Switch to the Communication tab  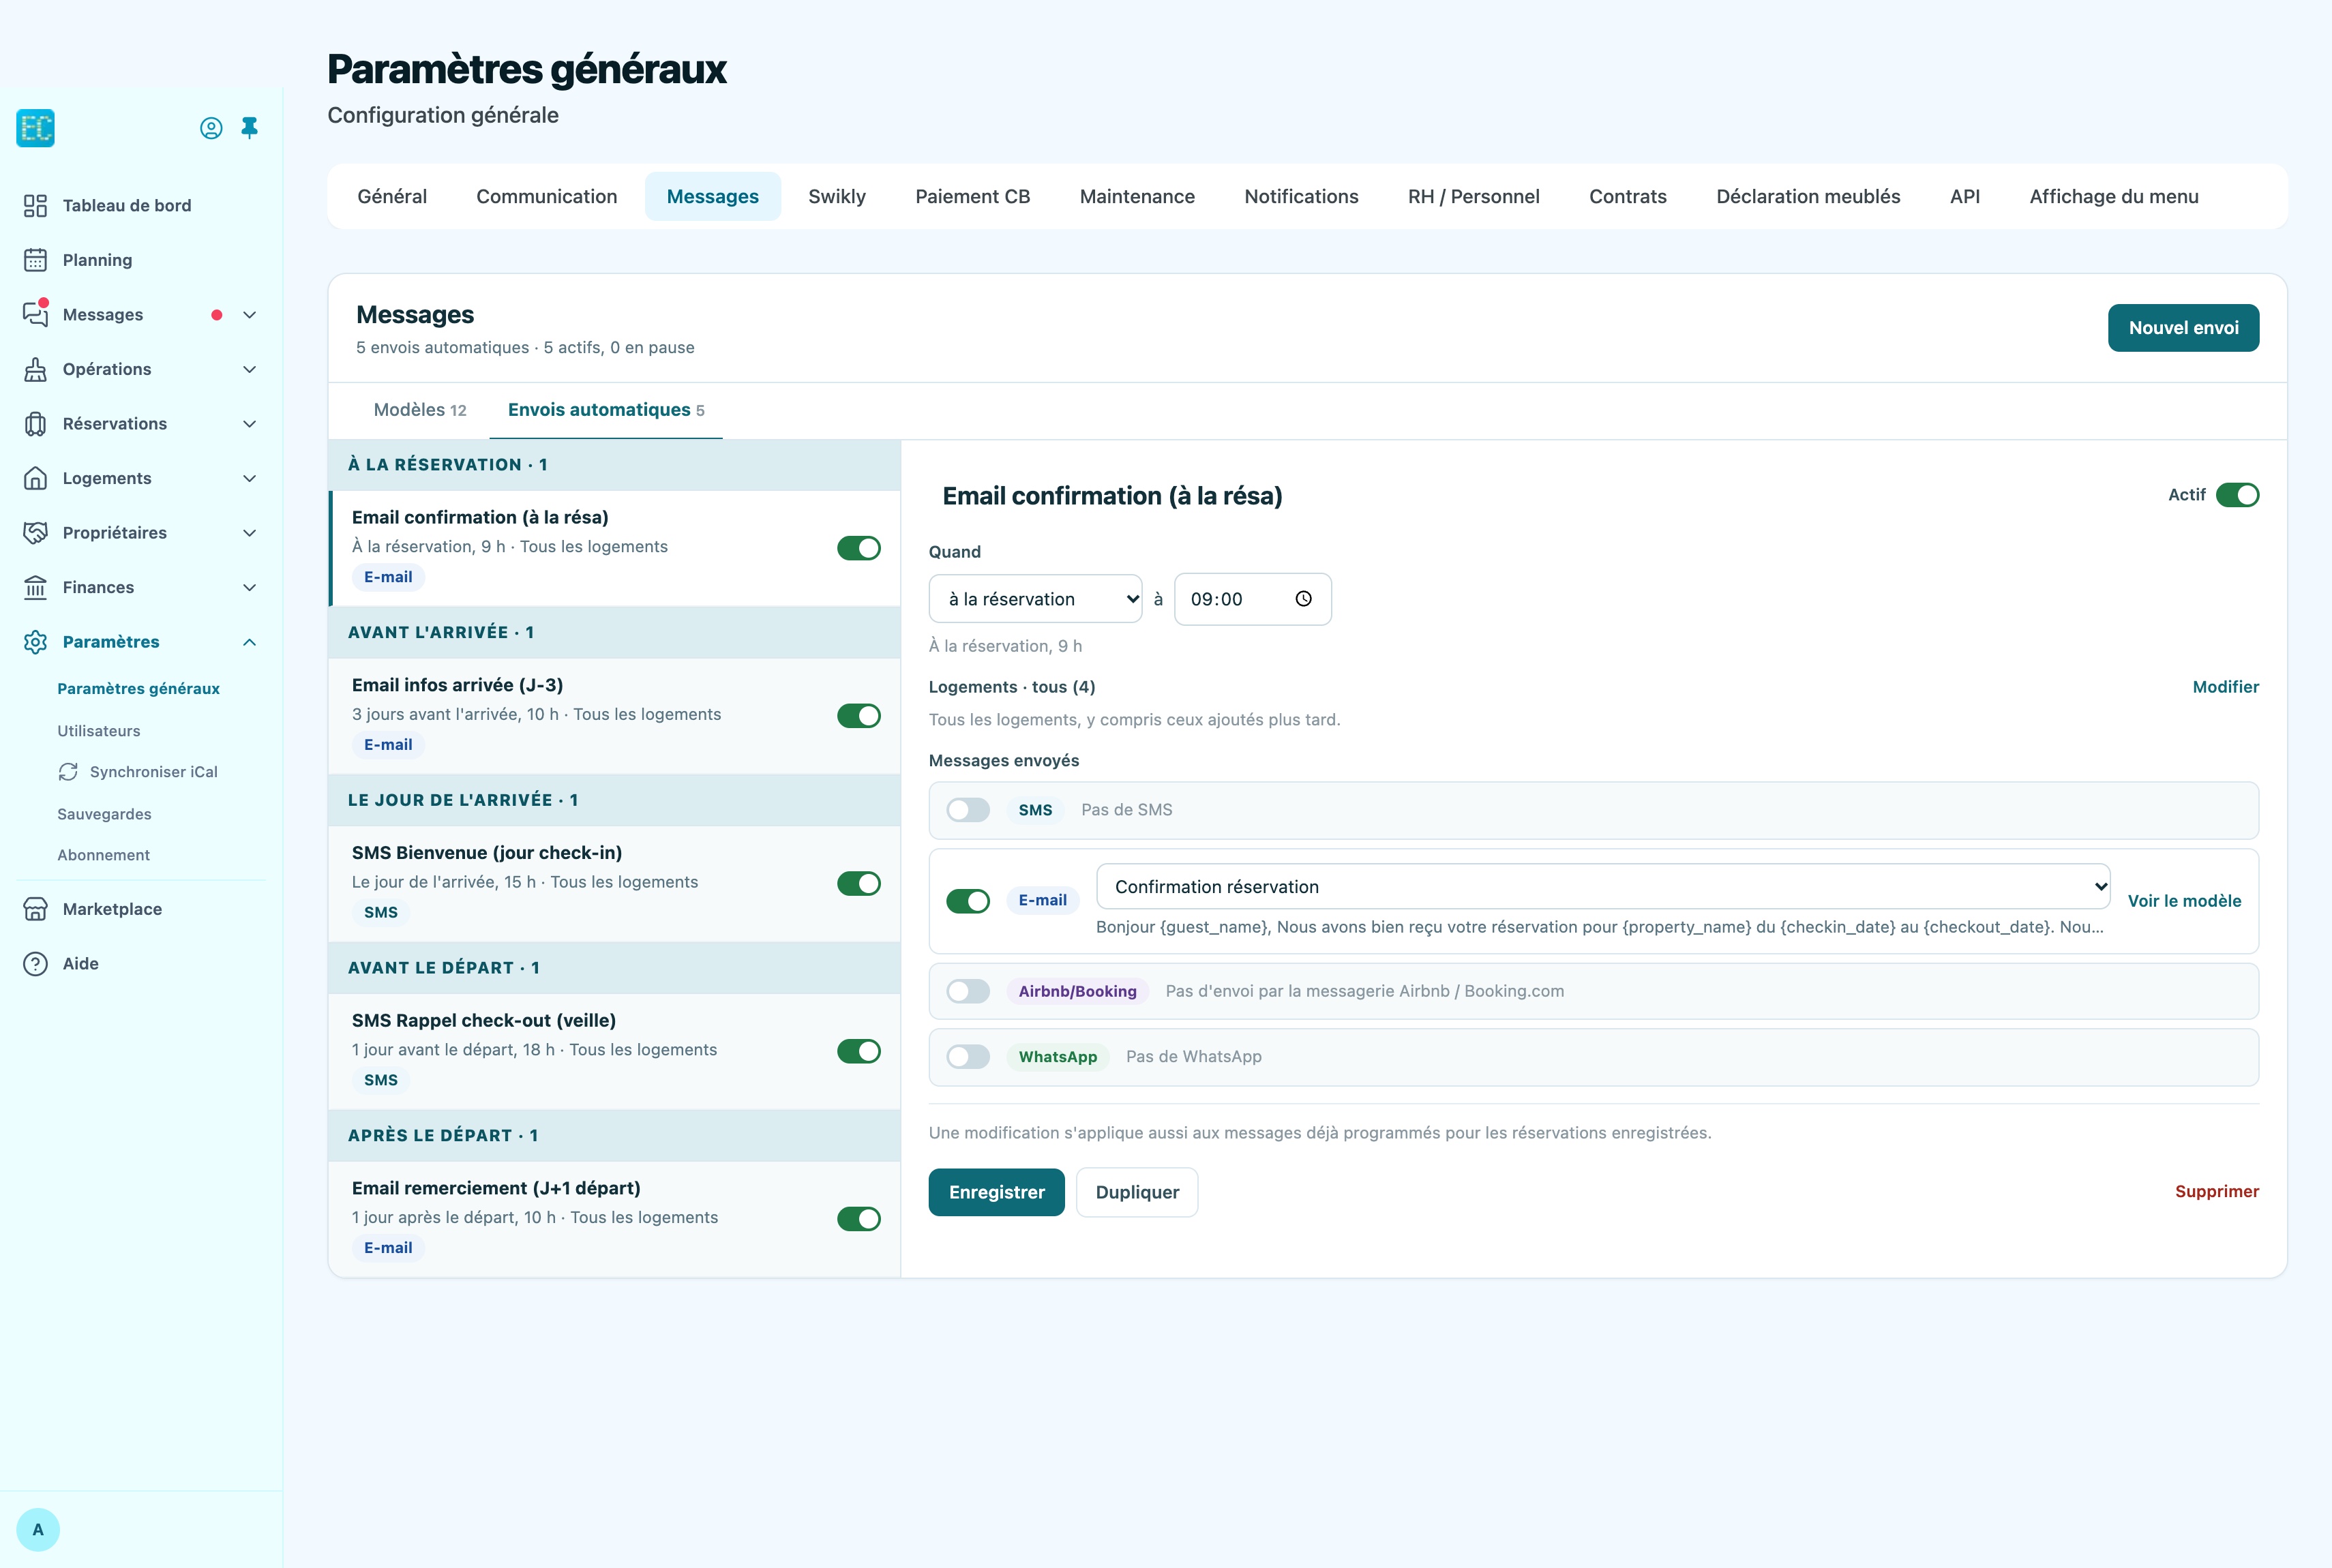coord(547,197)
